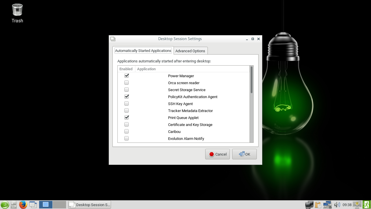Confirm settings with OK button
Image resolution: width=371 pixels, height=209 pixels.
click(x=244, y=154)
